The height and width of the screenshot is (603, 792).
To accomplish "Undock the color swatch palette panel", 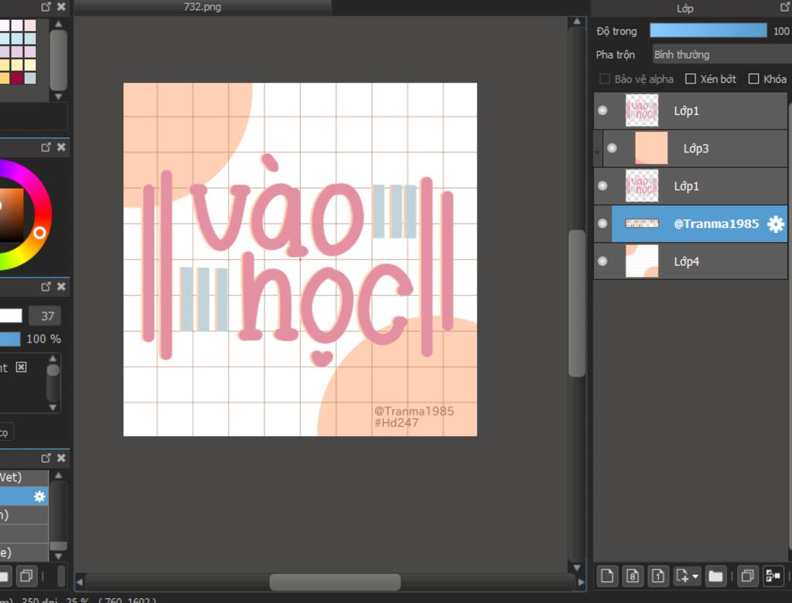I will coord(46,6).
